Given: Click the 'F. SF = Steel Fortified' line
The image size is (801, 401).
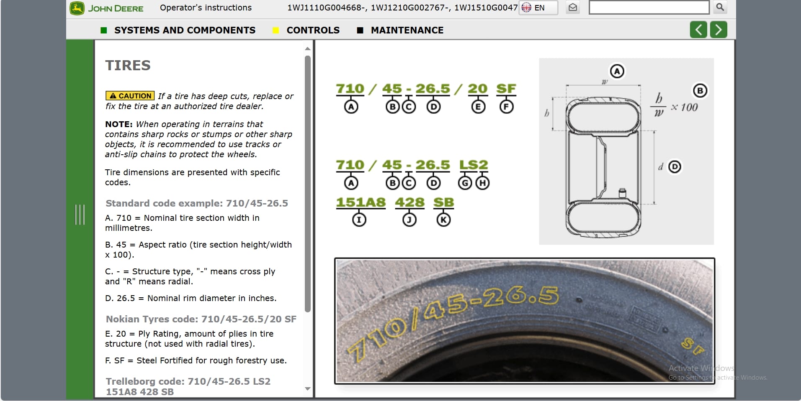Looking at the screenshot, I should point(196,360).
